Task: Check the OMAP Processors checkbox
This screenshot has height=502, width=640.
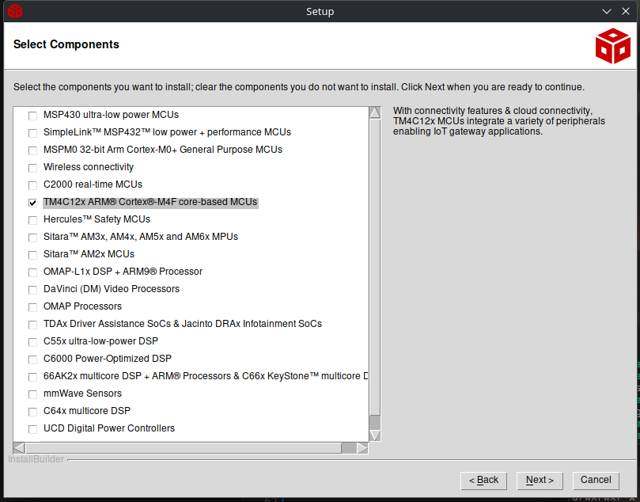Action: click(32, 307)
